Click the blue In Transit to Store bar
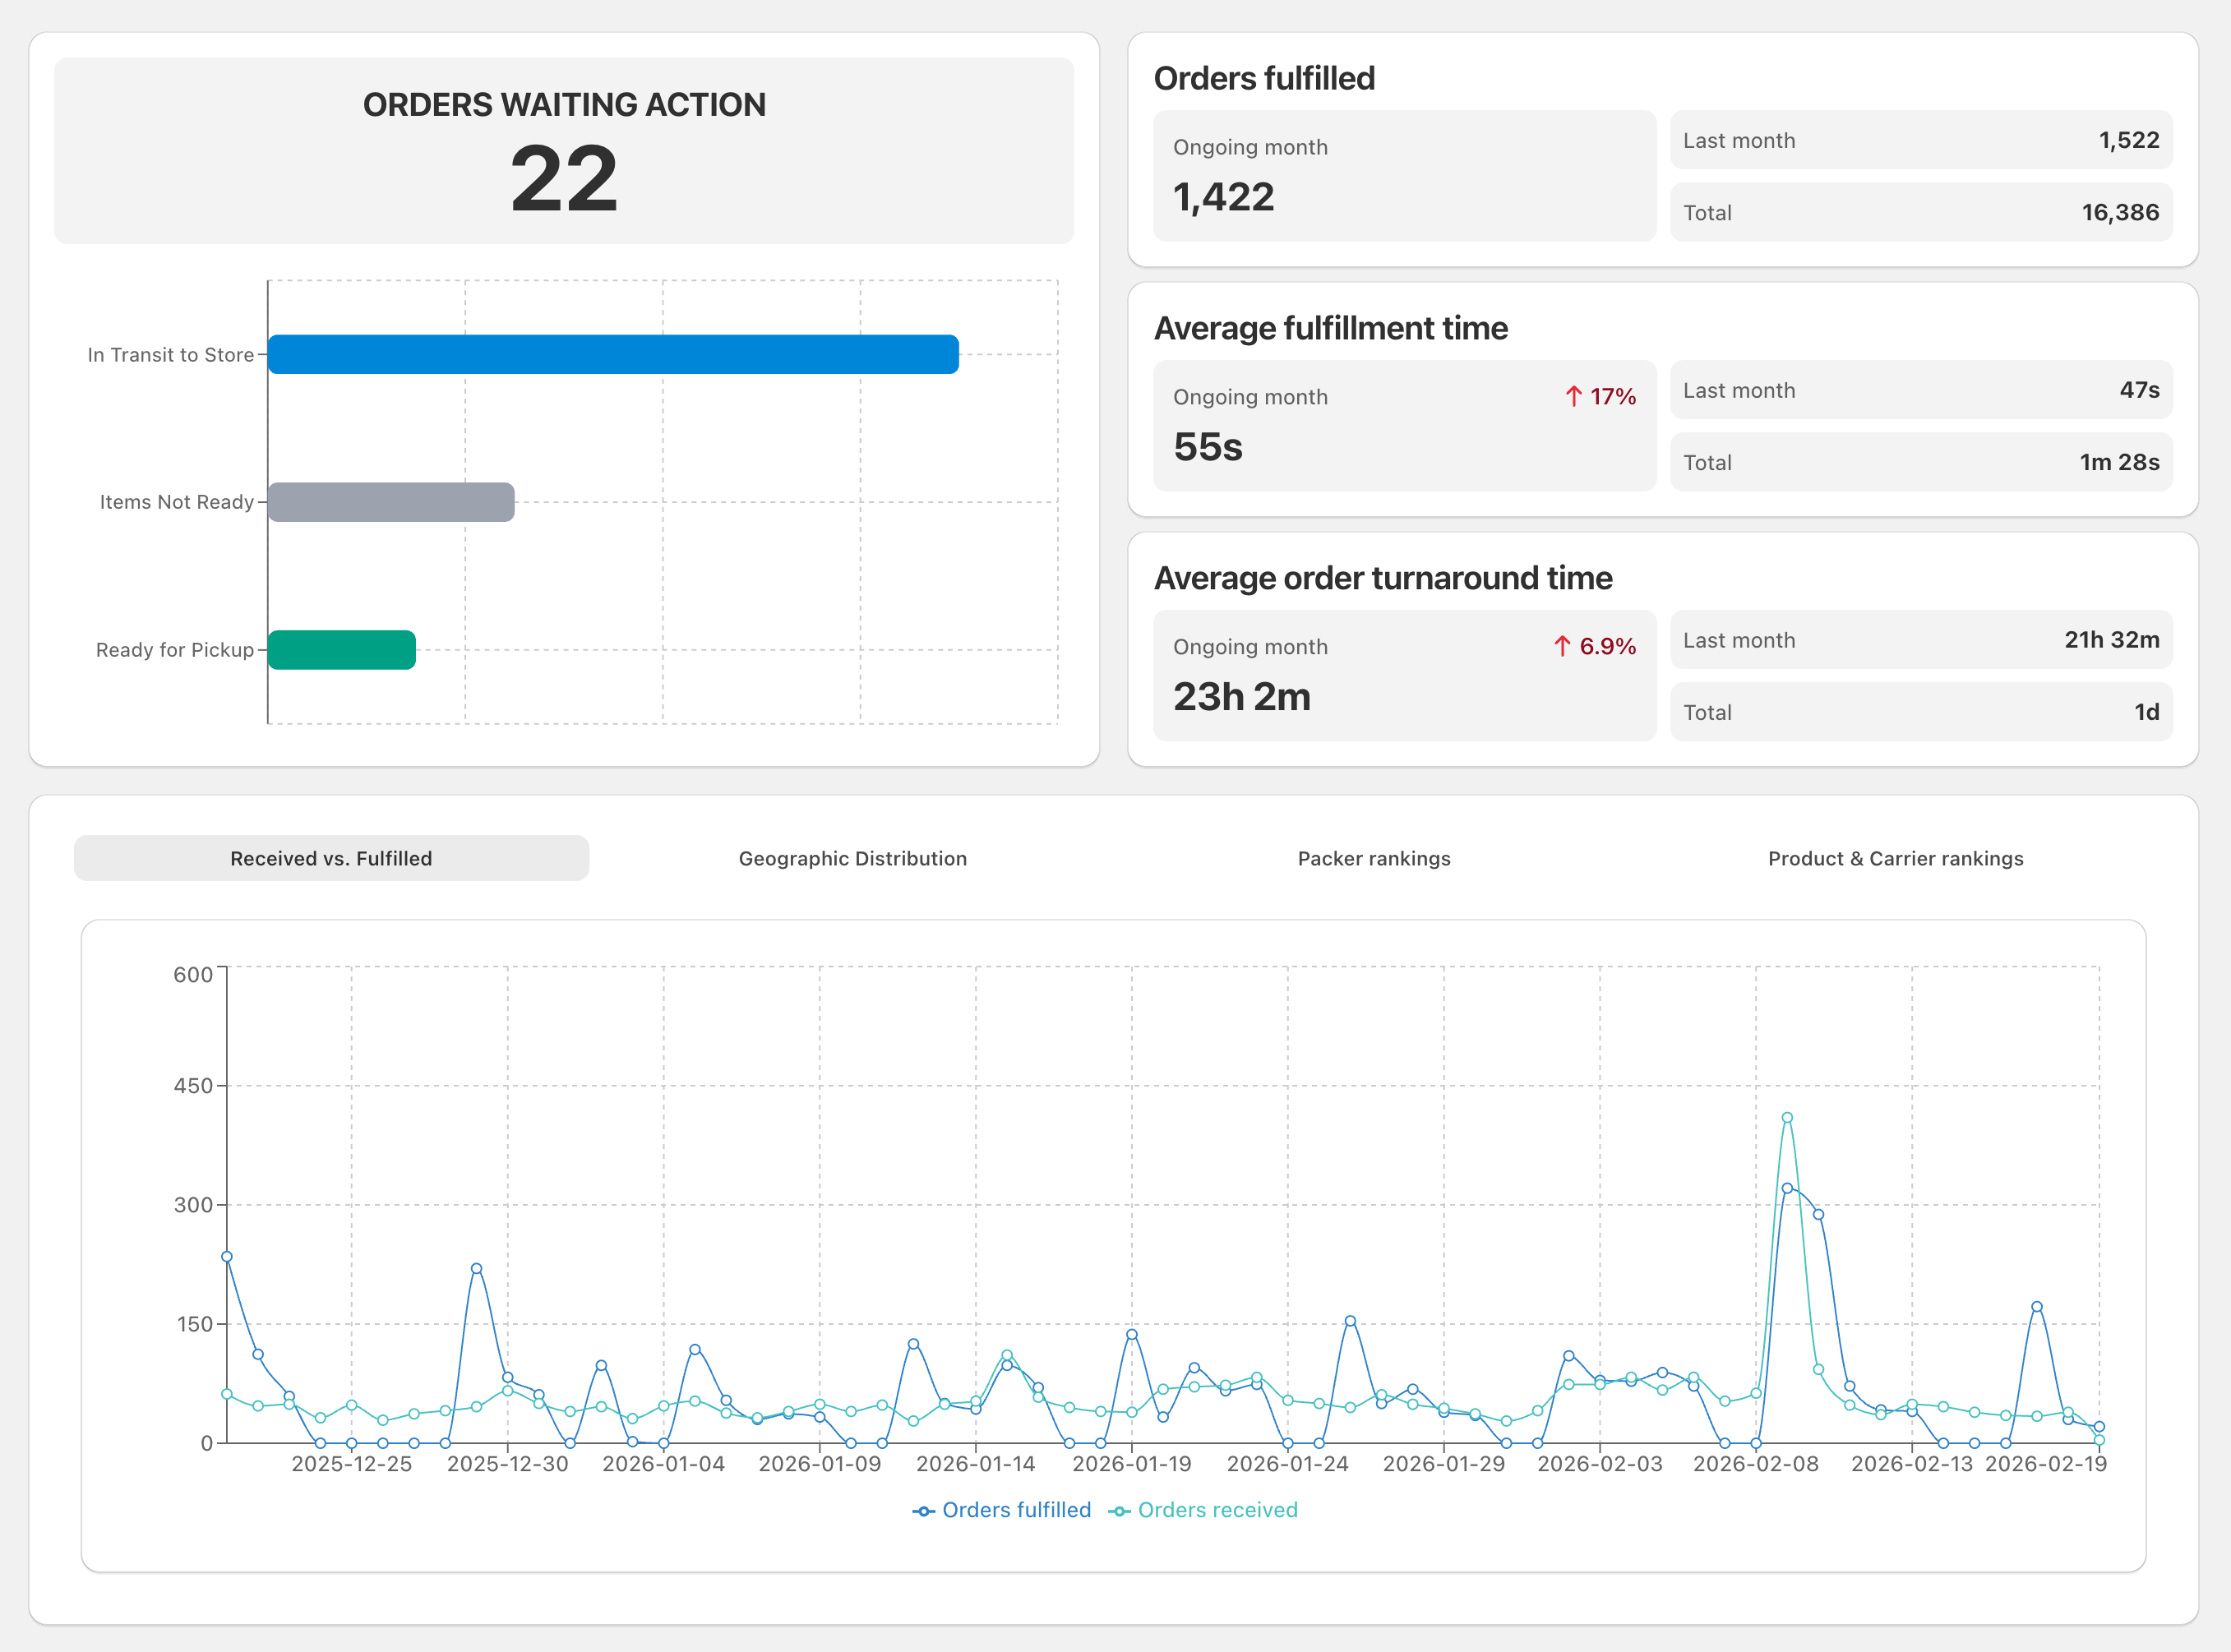The width and height of the screenshot is (2231, 1652). (x=613, y=354)
